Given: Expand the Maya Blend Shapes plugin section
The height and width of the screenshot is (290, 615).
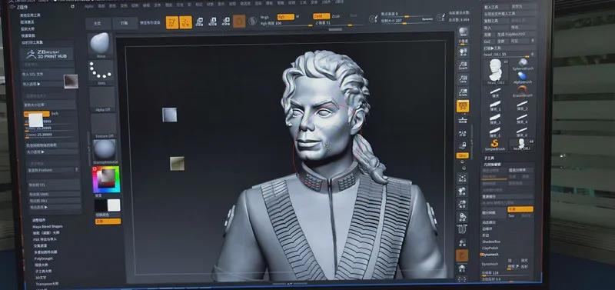Looking at the screenshot, I should coord(47,226).
